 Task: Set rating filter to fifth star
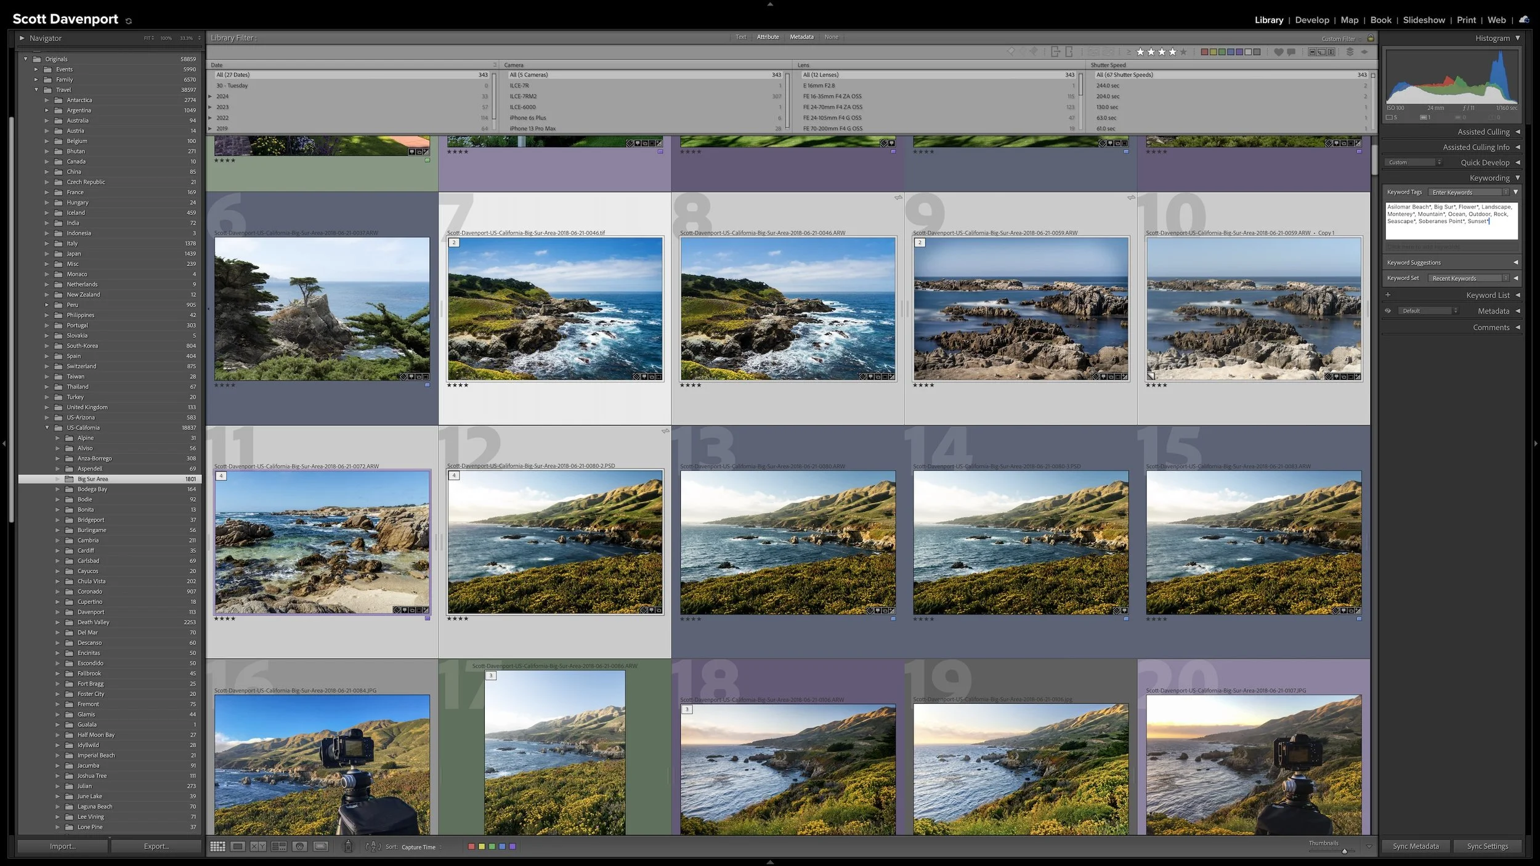click(1183, 52)
